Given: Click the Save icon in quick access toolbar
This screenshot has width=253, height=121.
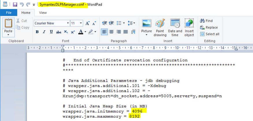Looking at the screenshot, I should pos(15,5).
